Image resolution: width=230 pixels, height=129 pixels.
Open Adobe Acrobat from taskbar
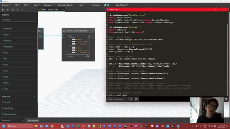click(57, 126)
